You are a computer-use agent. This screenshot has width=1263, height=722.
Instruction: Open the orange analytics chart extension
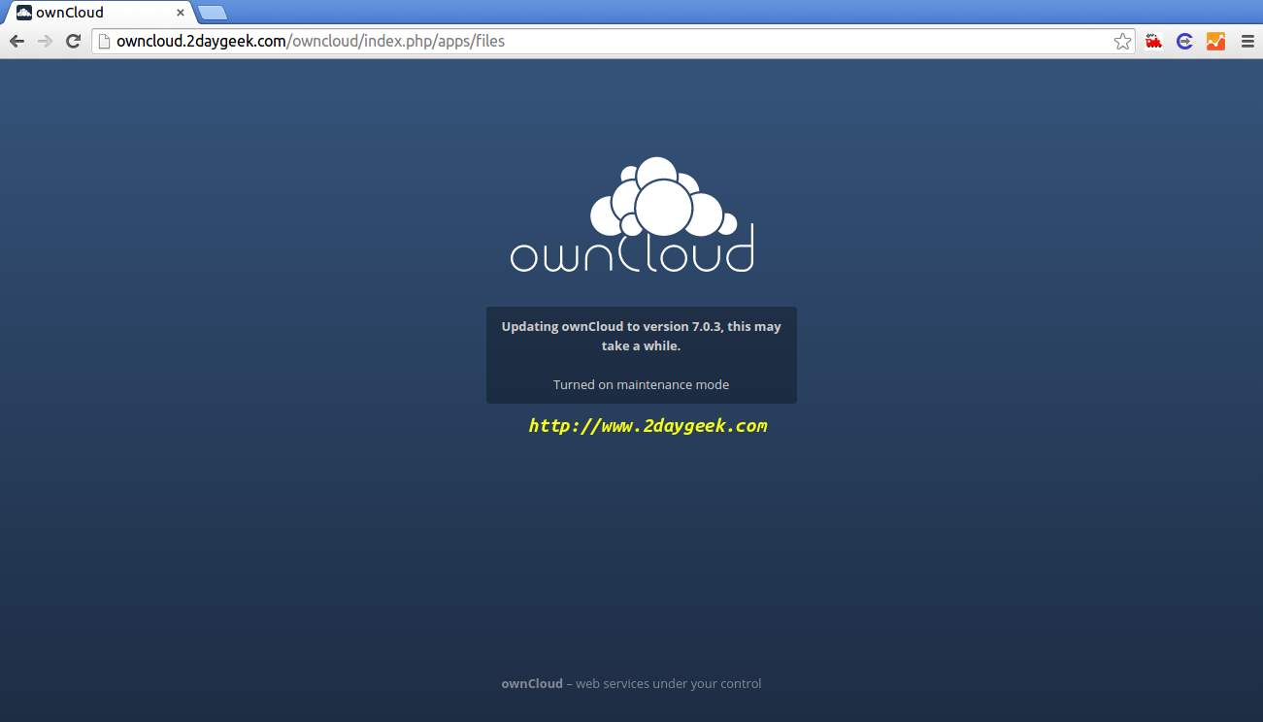(1215, 41)
